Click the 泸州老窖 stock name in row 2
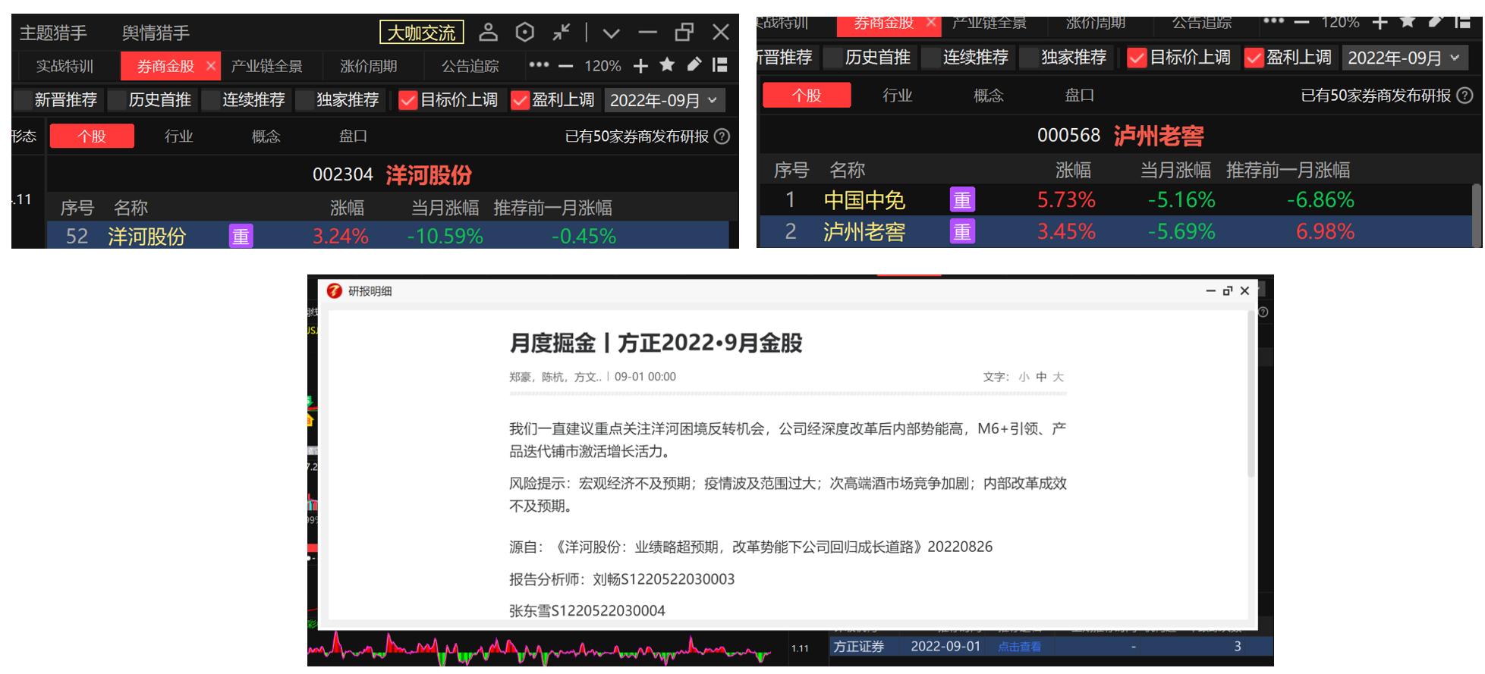 [x=864, y=232]
